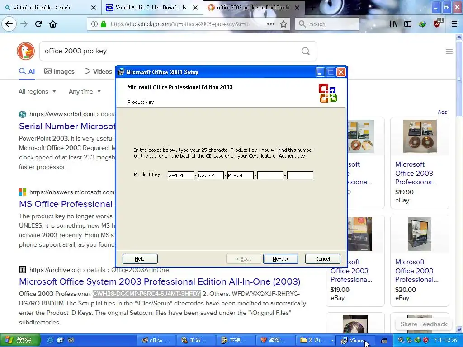Click the keyboard icon in the taskbar

(384, 341)
